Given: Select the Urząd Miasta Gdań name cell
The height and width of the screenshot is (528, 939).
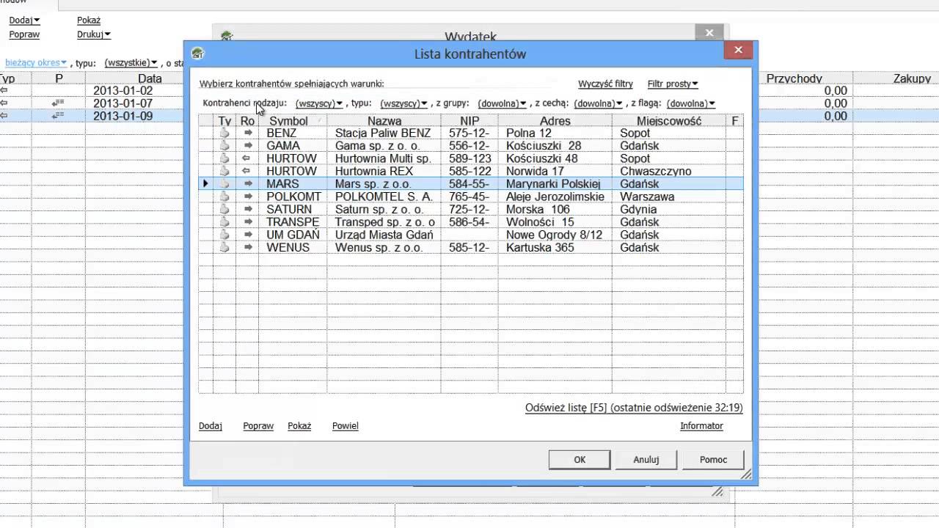Looking at the screenshot, I should tap(384, 235).
